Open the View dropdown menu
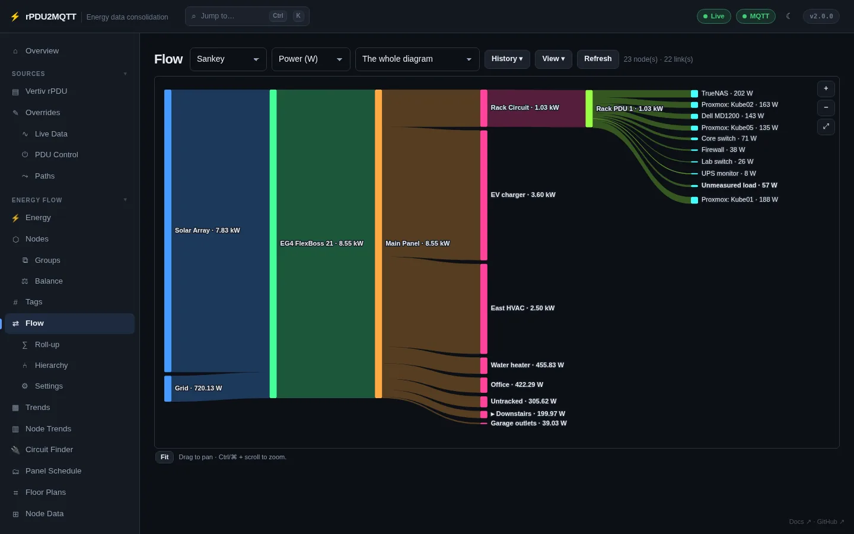The height and width of the screenshot is (534, 854). tap(553, 59)
